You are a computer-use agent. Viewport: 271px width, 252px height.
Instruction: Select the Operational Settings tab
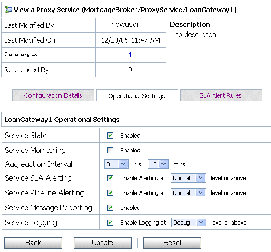pos(137,96)
